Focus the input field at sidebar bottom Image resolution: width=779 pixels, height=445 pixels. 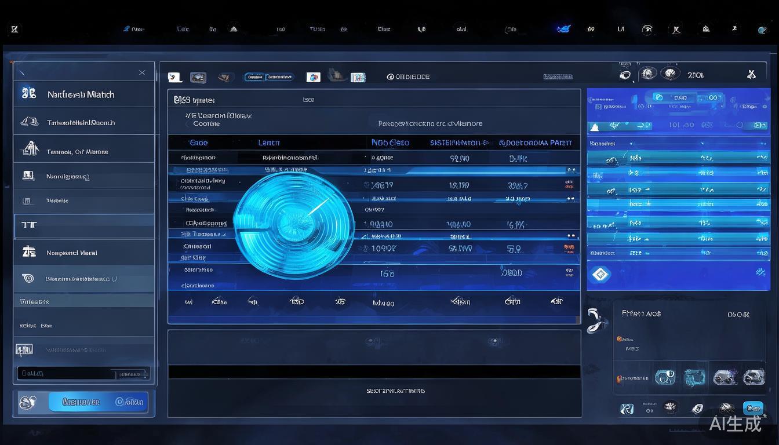point(83,374)
